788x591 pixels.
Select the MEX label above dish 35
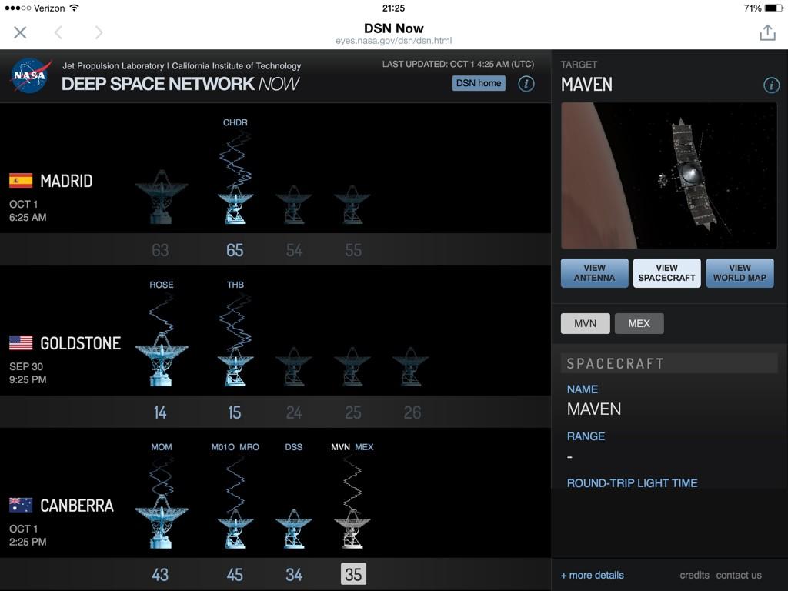coord(364,447)
